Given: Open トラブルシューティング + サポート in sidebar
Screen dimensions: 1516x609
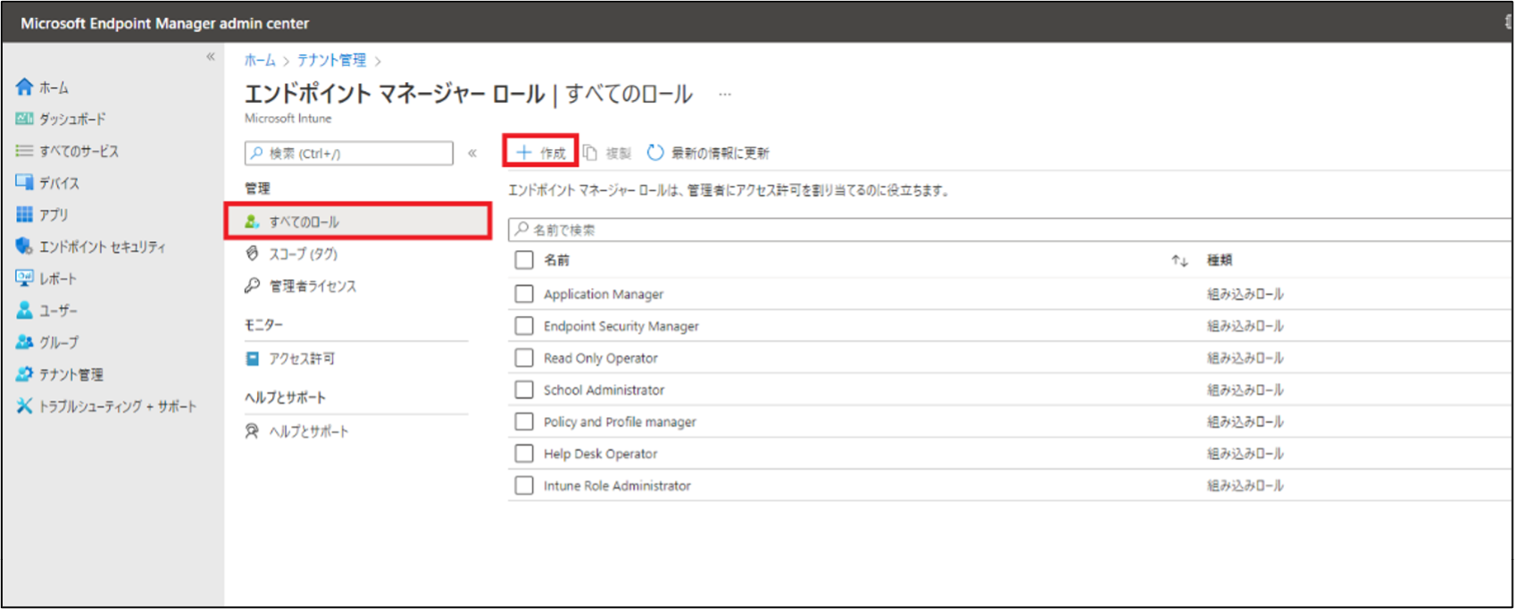Looking at the screenshot, I should tap(118, 406).
